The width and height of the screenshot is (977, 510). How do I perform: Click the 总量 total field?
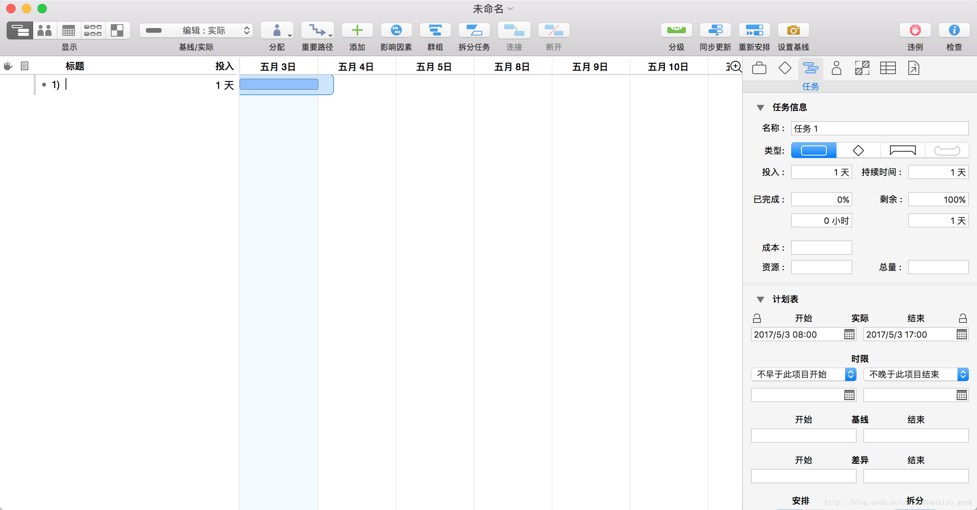(938, 267)
